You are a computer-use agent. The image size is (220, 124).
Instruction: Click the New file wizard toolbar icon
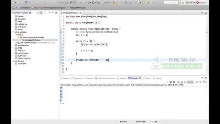[x=14, y=2]
